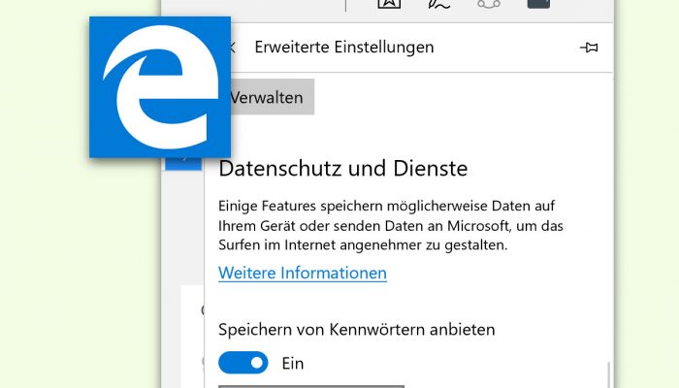Click the Ein label next to switch

[x=293, y=364]
